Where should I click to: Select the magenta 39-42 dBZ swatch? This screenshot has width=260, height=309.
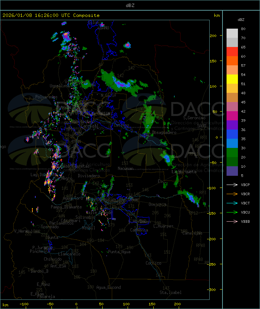click(x=232, y=116)
